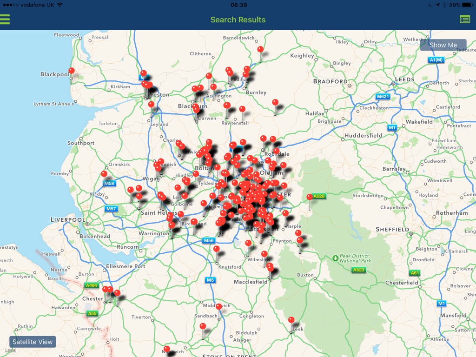
Task: Select the pin just above Knutsford
Action: click(216, 250)
